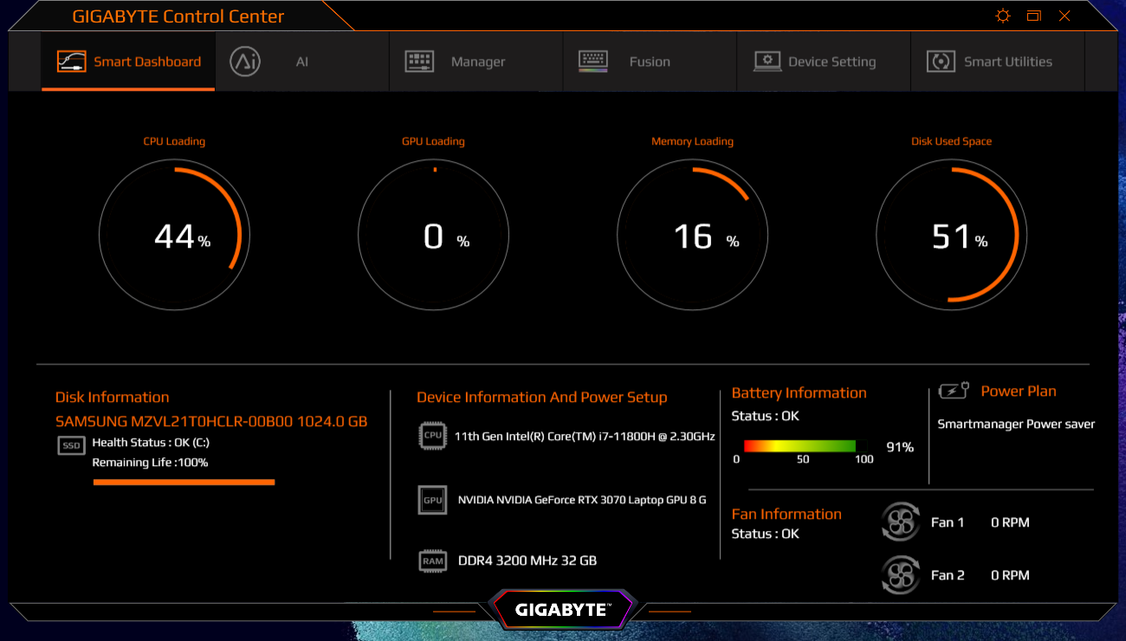Click the Disk Used Space gauge
The width and height of the screenshot is (1126, 641).
(x=951, y=236)
